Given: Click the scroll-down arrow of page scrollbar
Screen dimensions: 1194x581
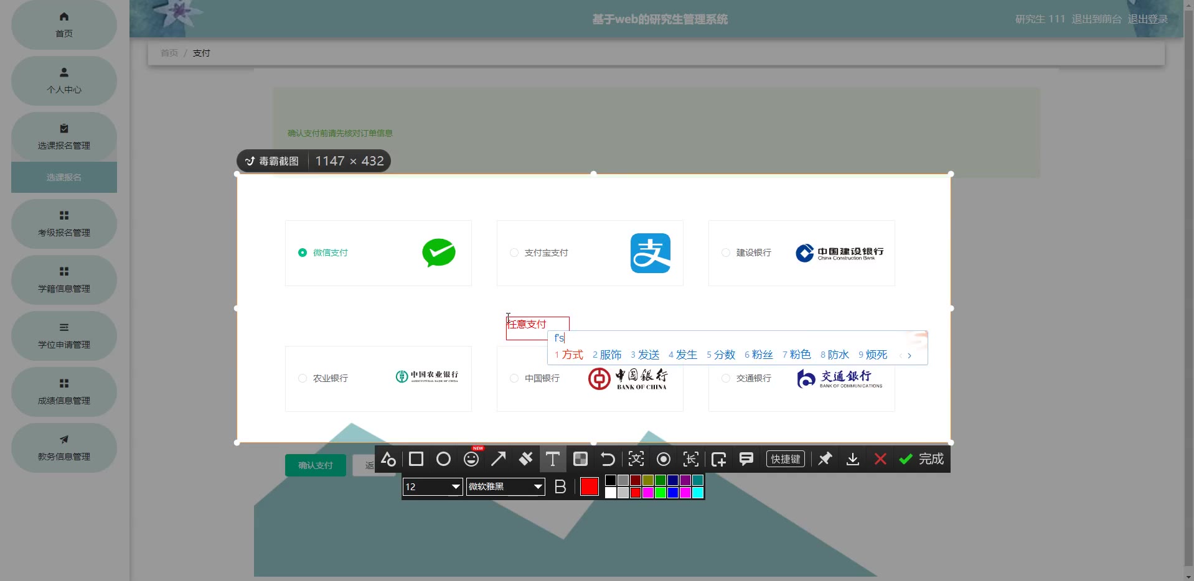Looking at the screenshot, I should [1188, 575].
